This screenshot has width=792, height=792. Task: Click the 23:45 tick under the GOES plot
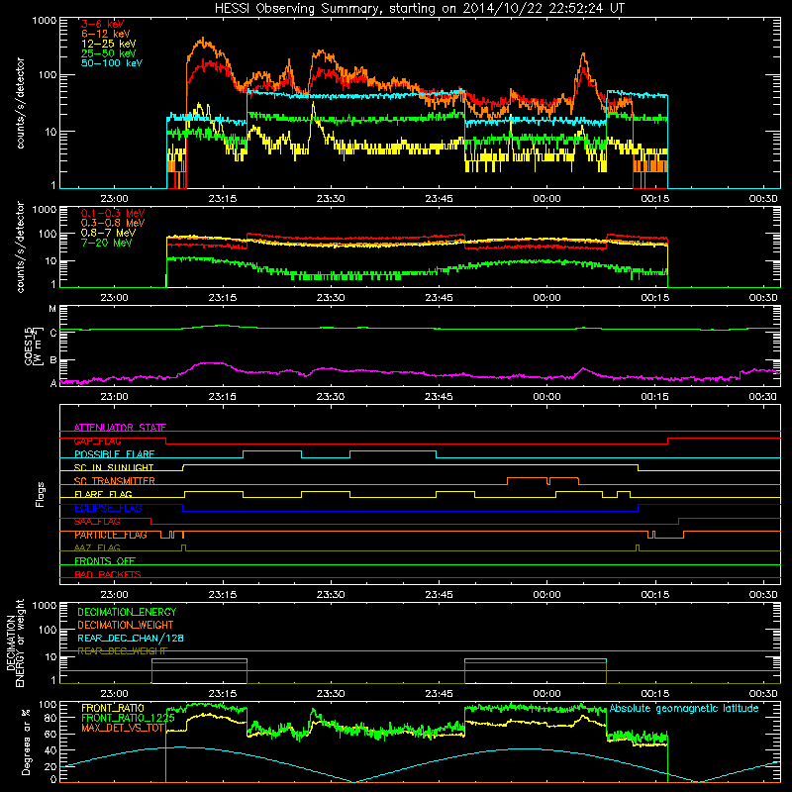(439, 397)
